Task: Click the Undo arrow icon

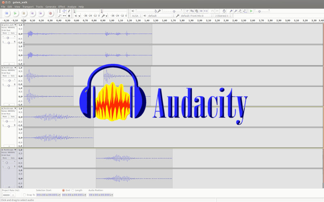Action: tap(212, 11)
